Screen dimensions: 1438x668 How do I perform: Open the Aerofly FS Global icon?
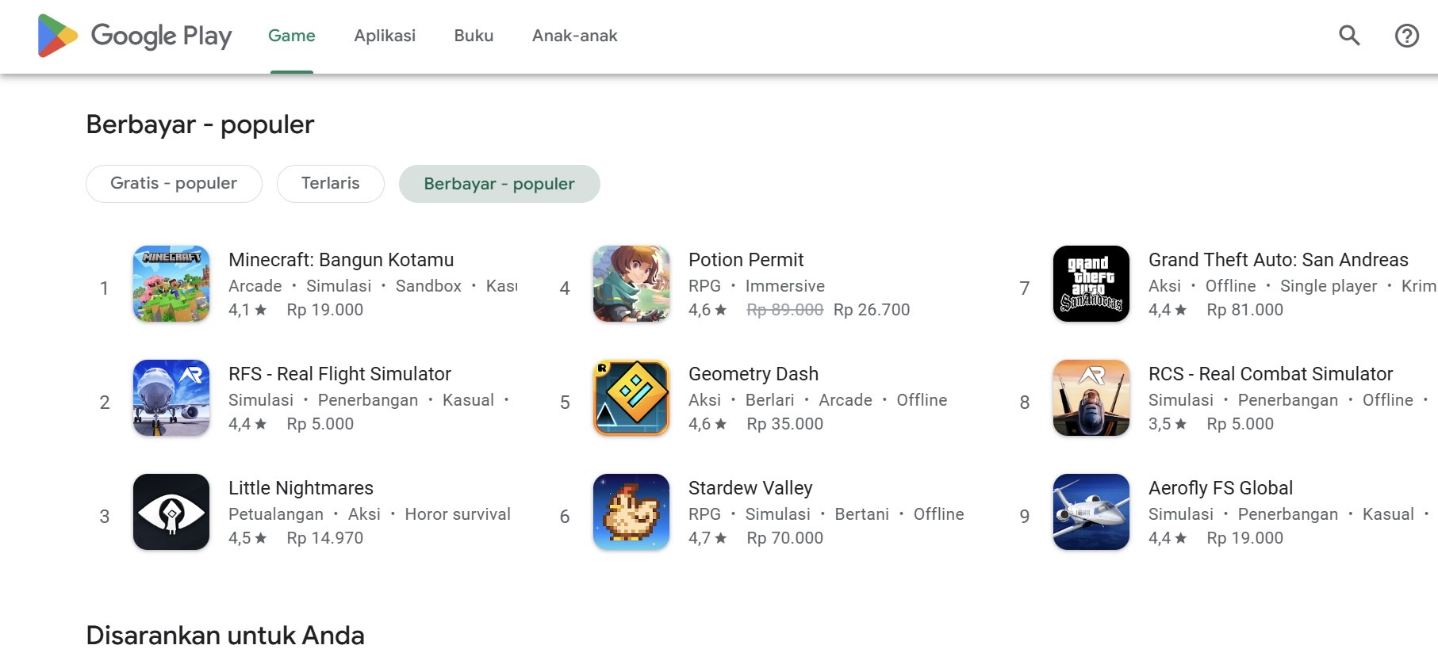coord(1091,512)
